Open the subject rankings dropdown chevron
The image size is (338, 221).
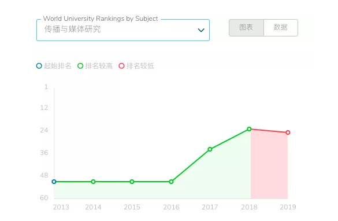[x=201, y=30]
